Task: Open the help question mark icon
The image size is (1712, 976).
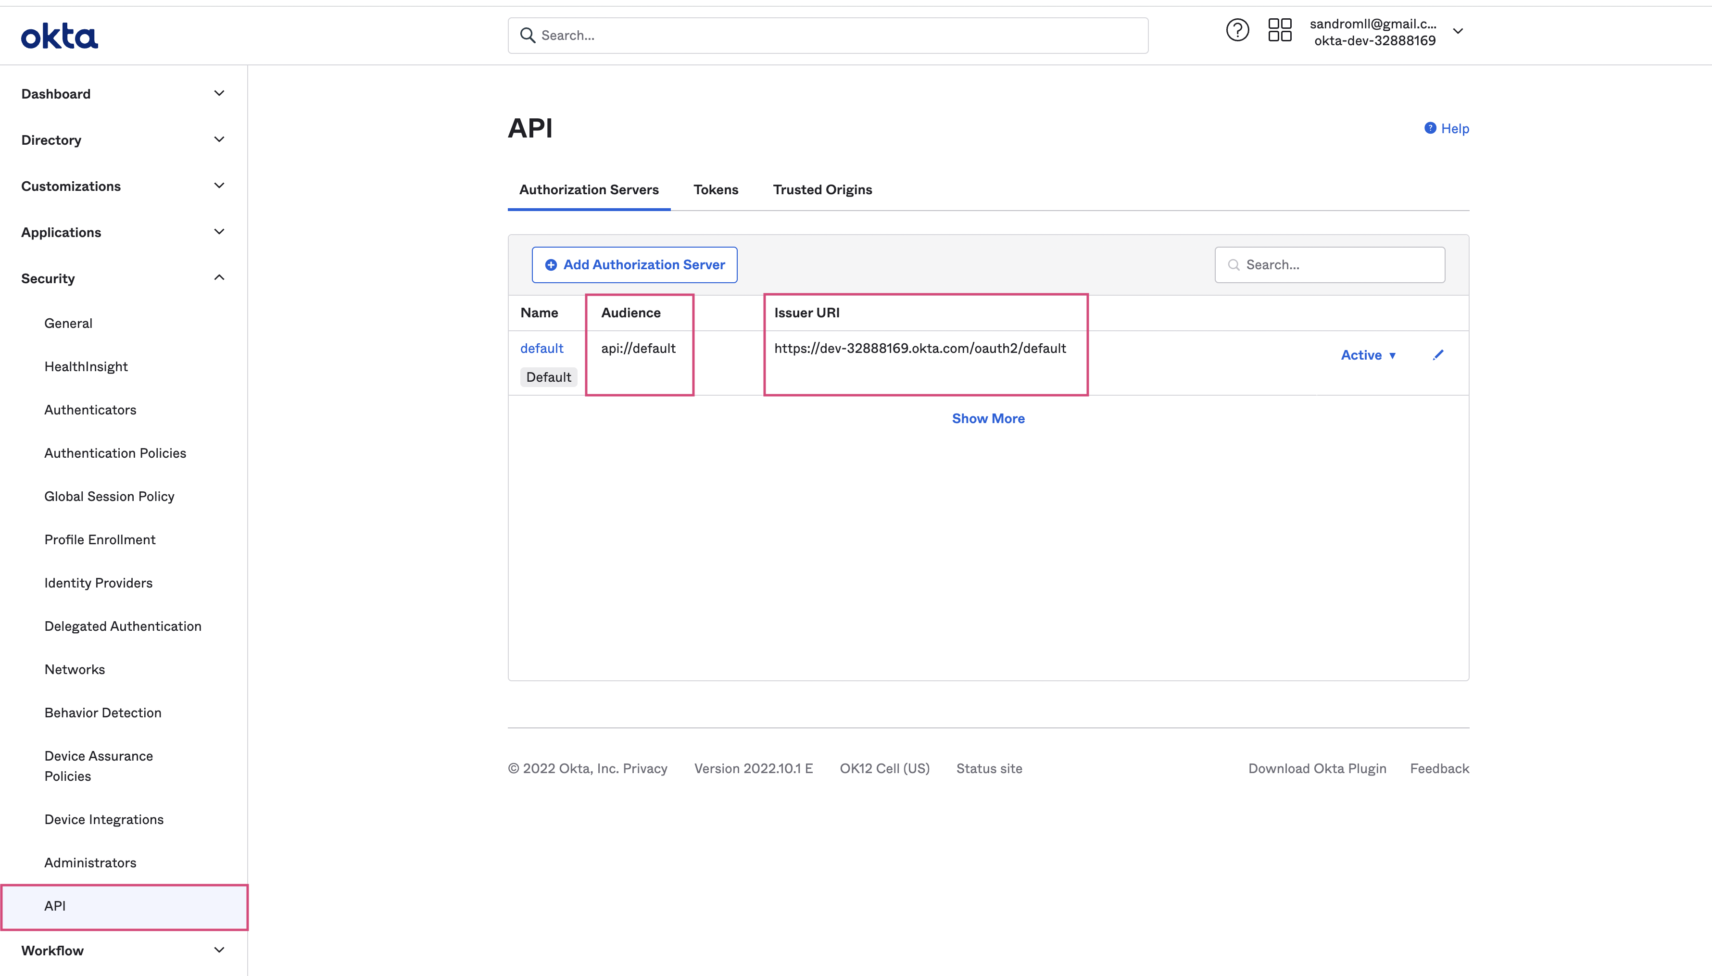Action: pos(1237,30)
